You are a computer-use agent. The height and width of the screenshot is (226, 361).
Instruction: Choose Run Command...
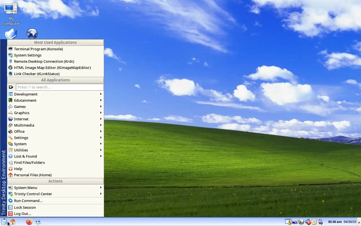click(x=55, y=201)
